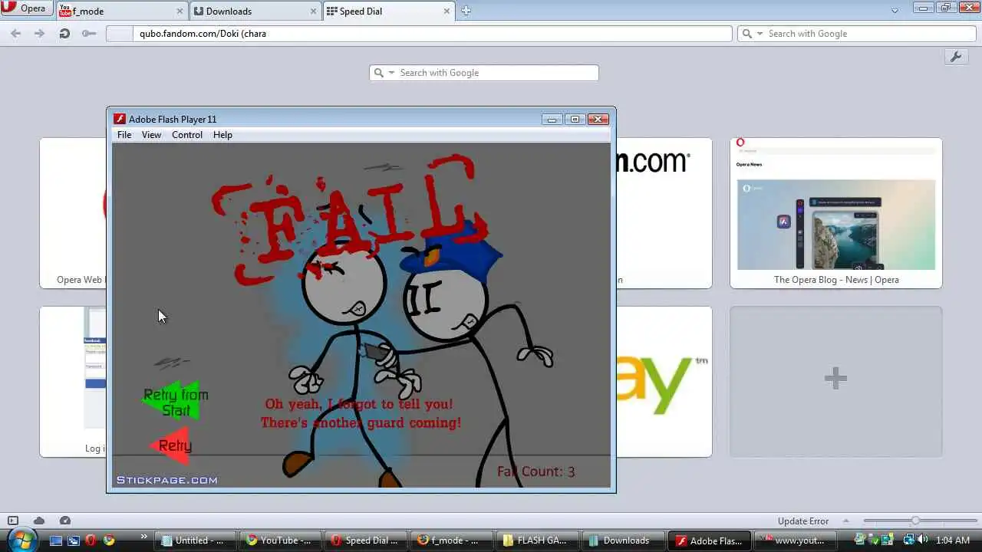The height and width of the screenshot is (552, 982).
Task: Select the Speed Dial tab
Action: (388, 11)
